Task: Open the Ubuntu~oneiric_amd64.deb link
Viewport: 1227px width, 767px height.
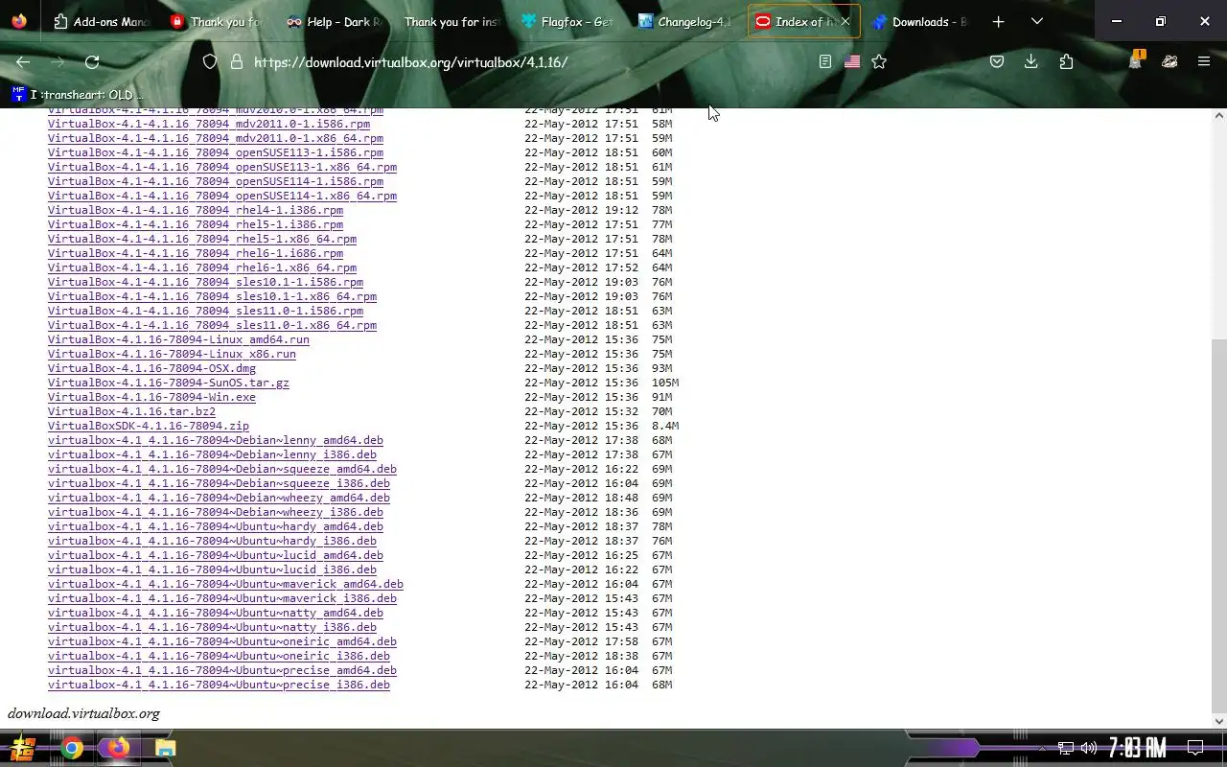Action: point(222,641)
